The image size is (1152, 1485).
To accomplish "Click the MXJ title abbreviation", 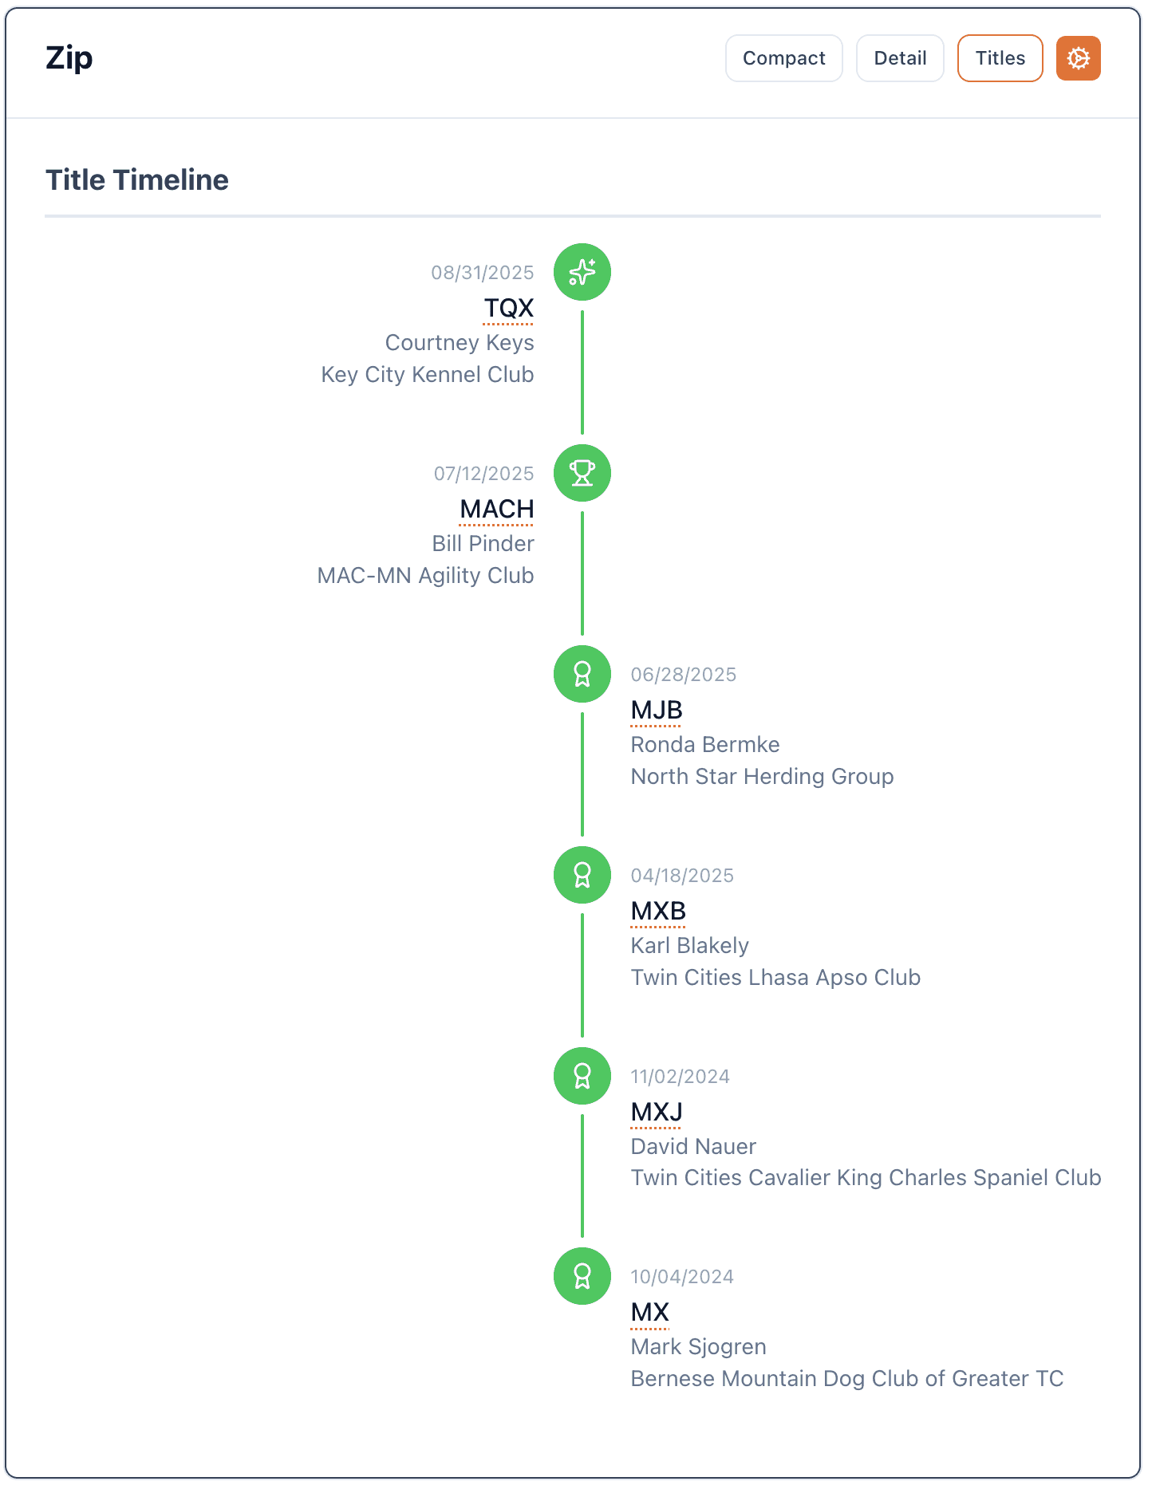I will pos(657,1112).
